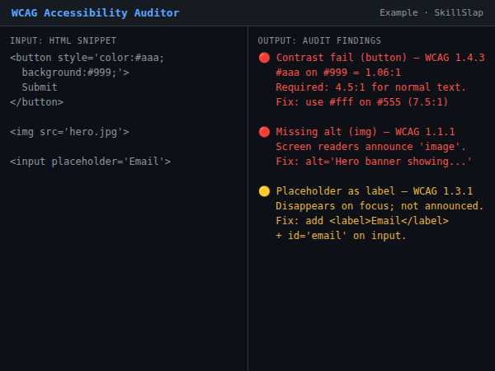Image resolution: width=495 pixels, height=371 pixels.
Task: Click the red icon beside Contrast fail
Action: (x=264, y=58)
